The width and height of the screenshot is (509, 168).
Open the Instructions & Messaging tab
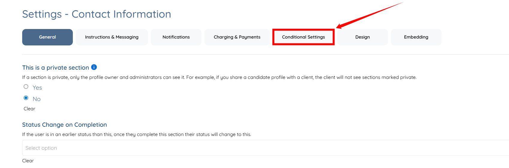[x=112, y=37]
